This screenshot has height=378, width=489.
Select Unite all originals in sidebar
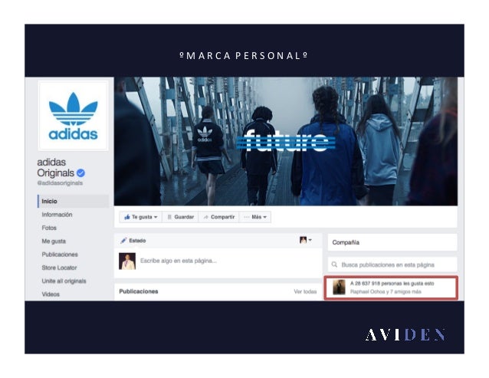coord(64,281)
